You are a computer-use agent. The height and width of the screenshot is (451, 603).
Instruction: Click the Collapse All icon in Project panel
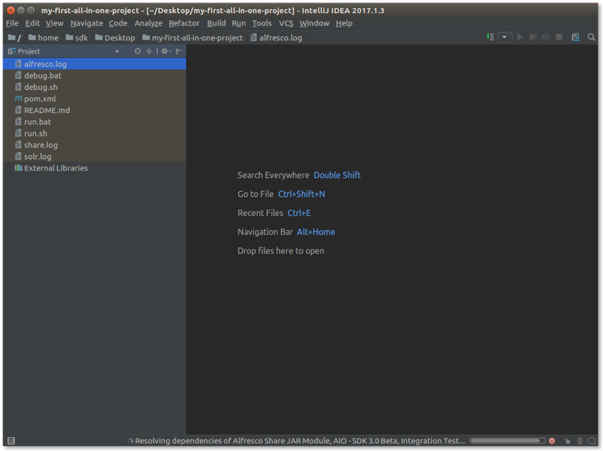149,51
